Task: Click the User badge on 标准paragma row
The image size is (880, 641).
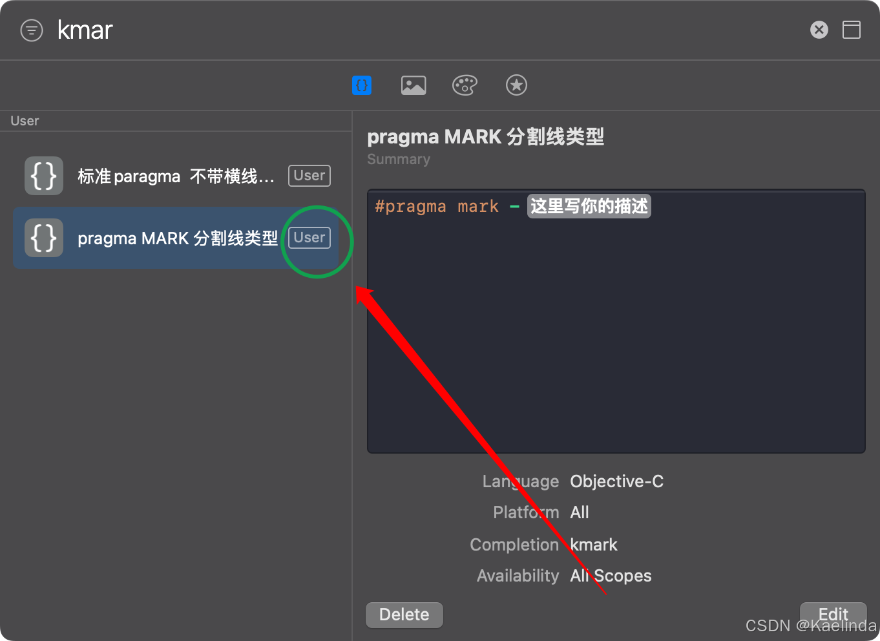Action: tap(309, 176)
